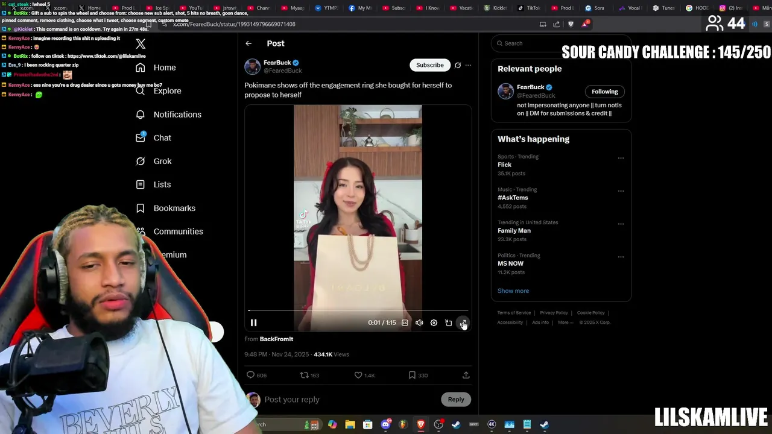This screenshot has height=434, width=772.
Task: Click the Brave Shields icon in address bar
Action: pos(571,24)
